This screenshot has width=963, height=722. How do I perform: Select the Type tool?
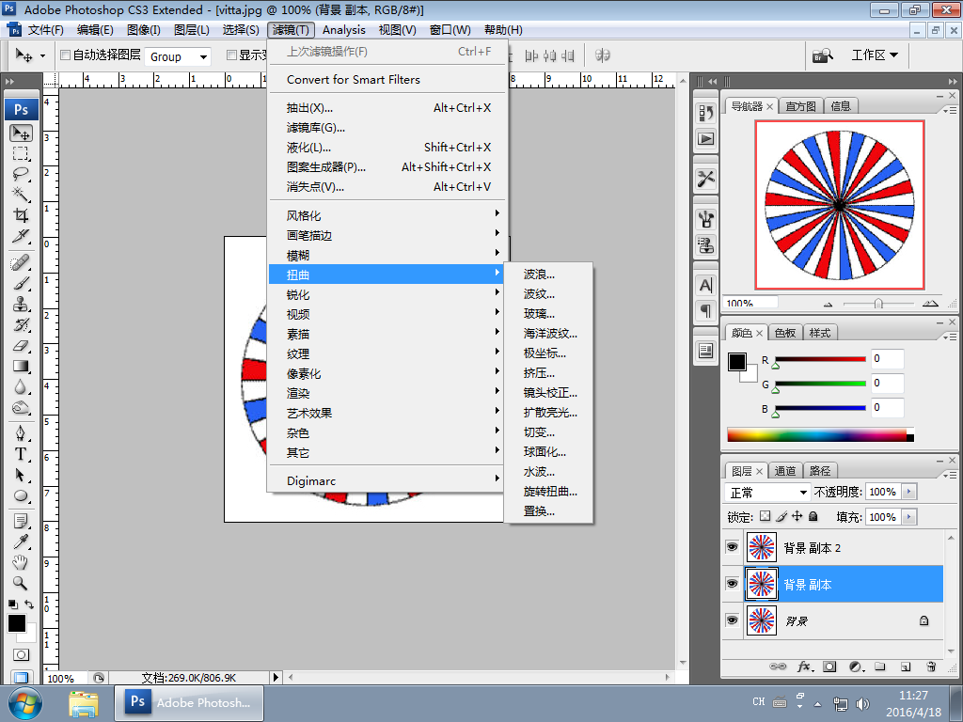point(21,454)
